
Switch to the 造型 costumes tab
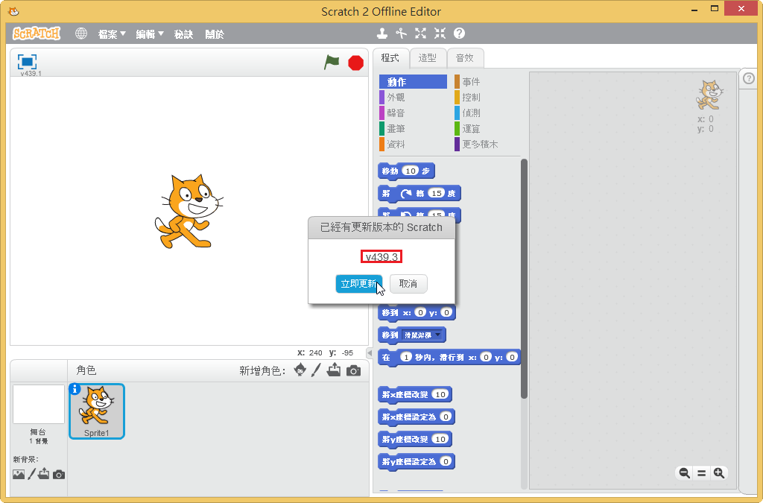427,58
